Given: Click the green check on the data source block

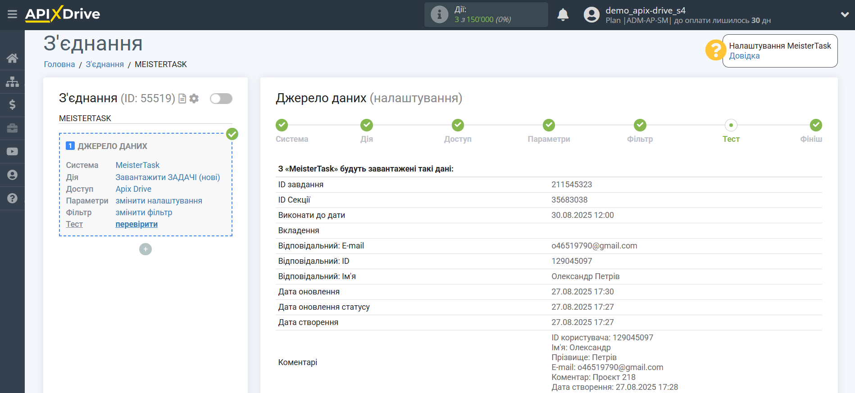Looking at the screenshot, I should click(232, 134).
